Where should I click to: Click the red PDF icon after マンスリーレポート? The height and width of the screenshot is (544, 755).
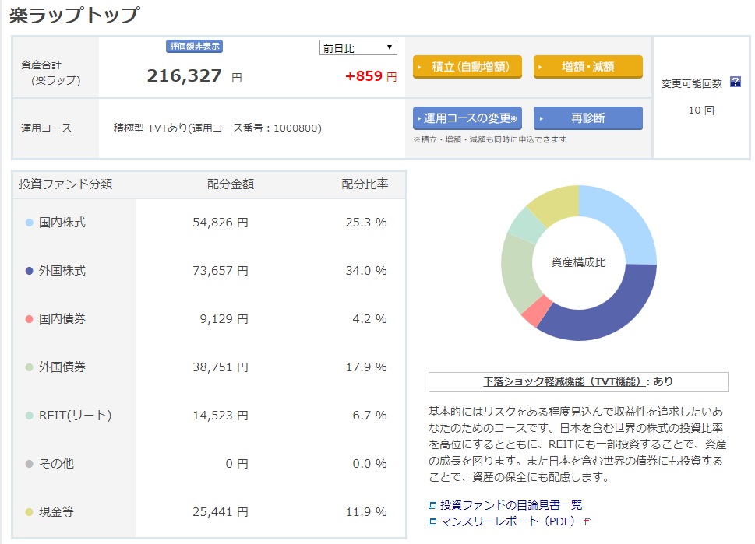coord(587,521)
